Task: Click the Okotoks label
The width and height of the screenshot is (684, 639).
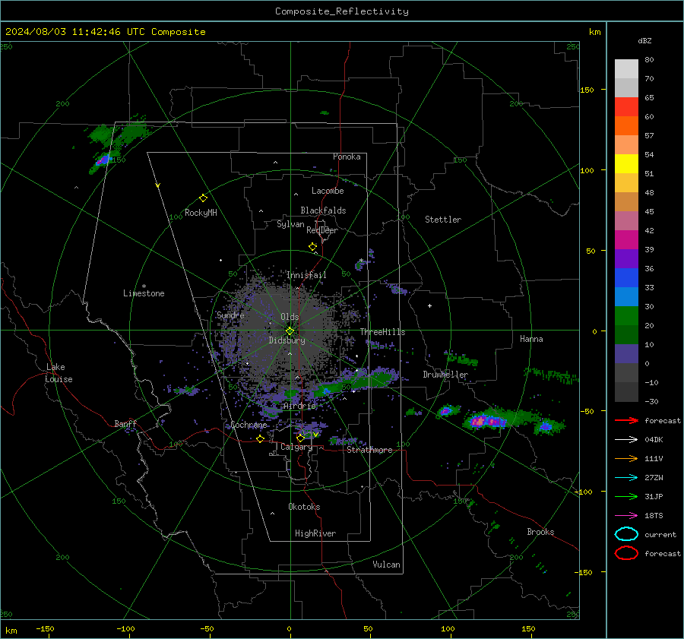Action: tap(304, 507)
